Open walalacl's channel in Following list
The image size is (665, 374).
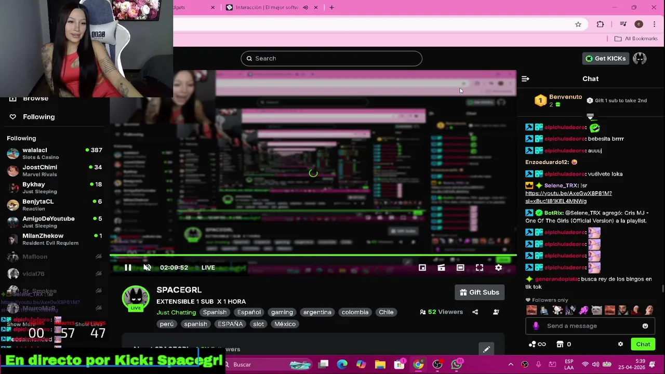tap(55, 153)
